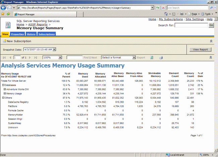The height and width of the screenshot is (157, 218).
Task: Click the browser Back arrow button
Action: tap(4, 7)
